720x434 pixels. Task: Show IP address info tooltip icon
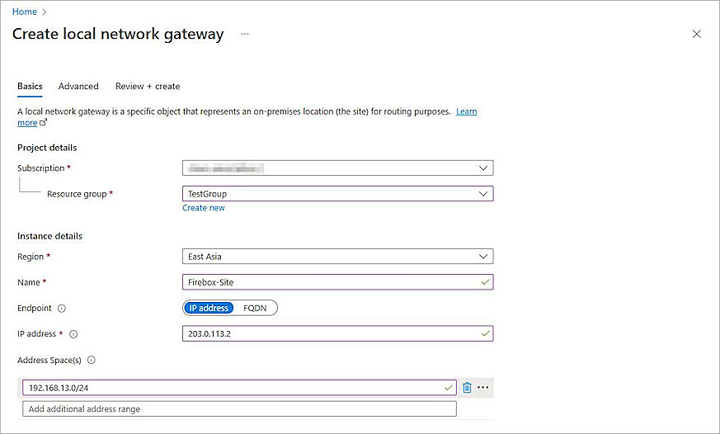pyautogui.click(x=73, y=334)
